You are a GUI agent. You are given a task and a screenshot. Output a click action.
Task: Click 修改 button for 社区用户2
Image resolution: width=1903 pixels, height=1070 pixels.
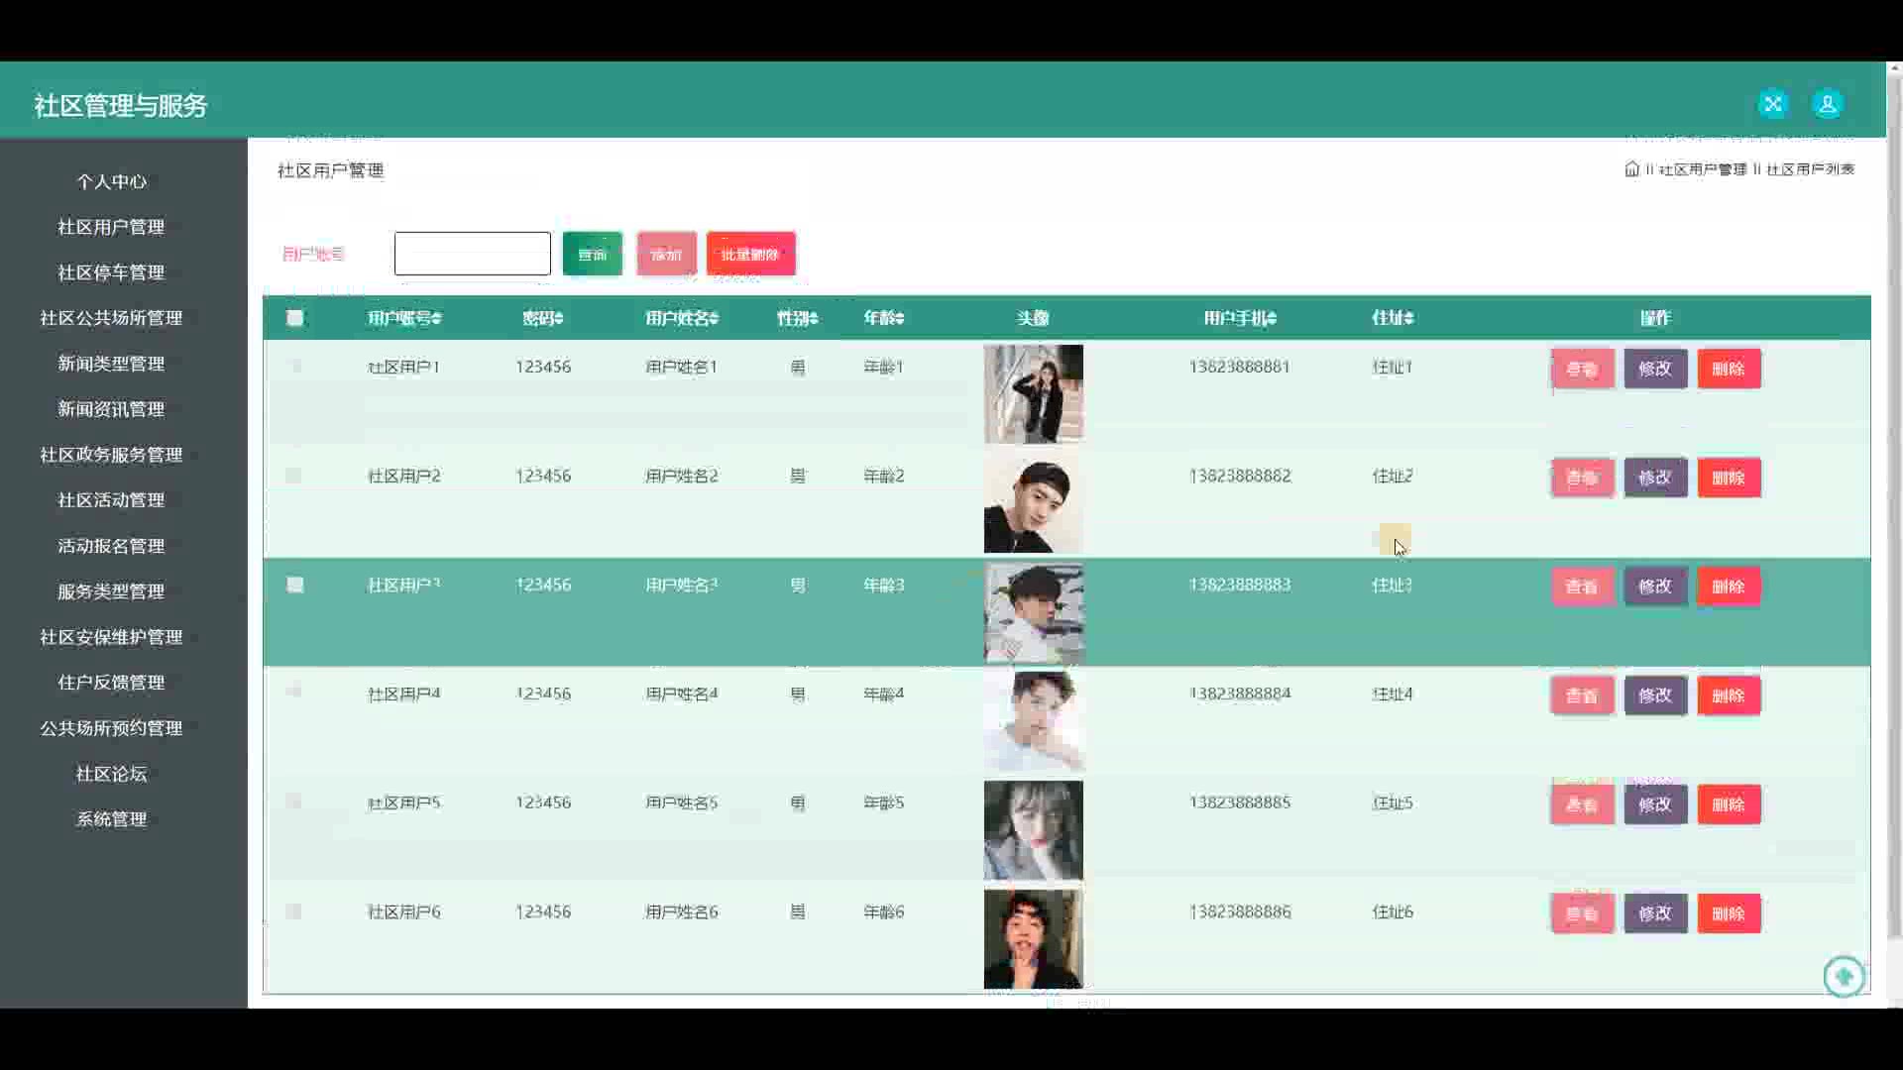tap(1655, 478)
